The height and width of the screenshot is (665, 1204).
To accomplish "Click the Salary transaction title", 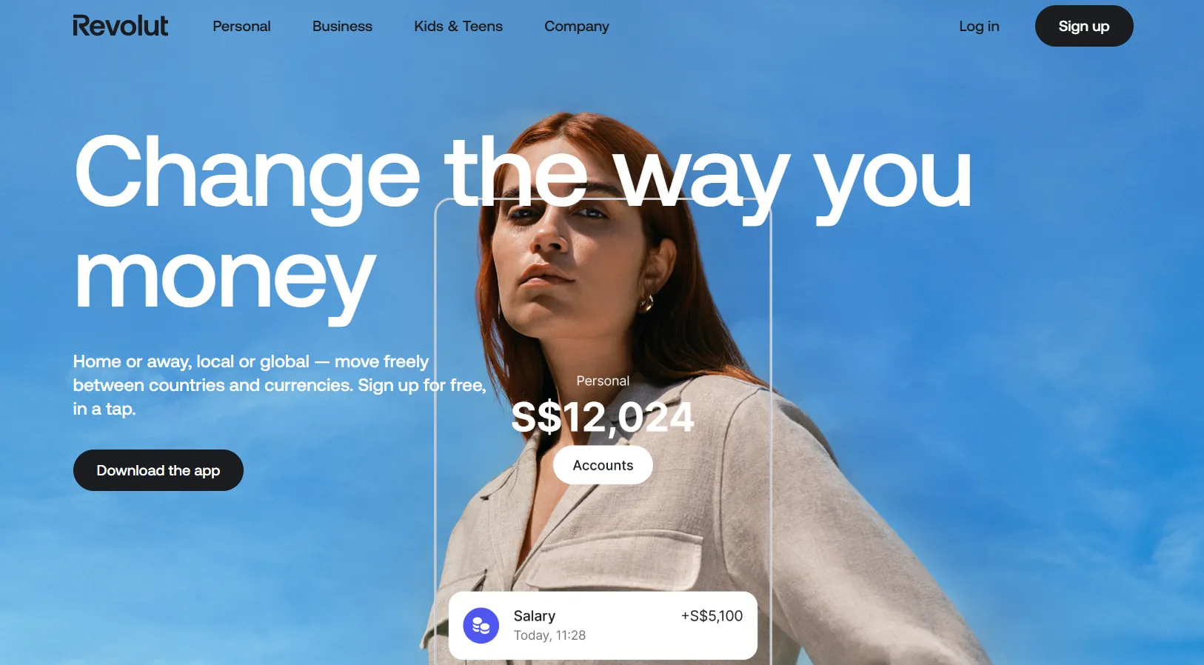I will coord(535,616).
